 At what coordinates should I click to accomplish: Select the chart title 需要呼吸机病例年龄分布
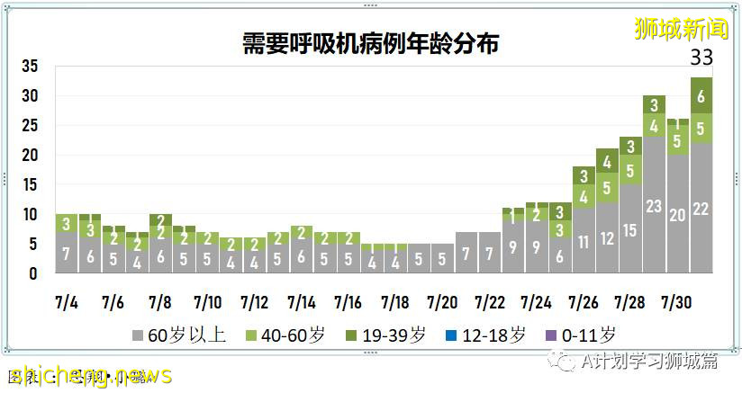(x=370, y=43)
